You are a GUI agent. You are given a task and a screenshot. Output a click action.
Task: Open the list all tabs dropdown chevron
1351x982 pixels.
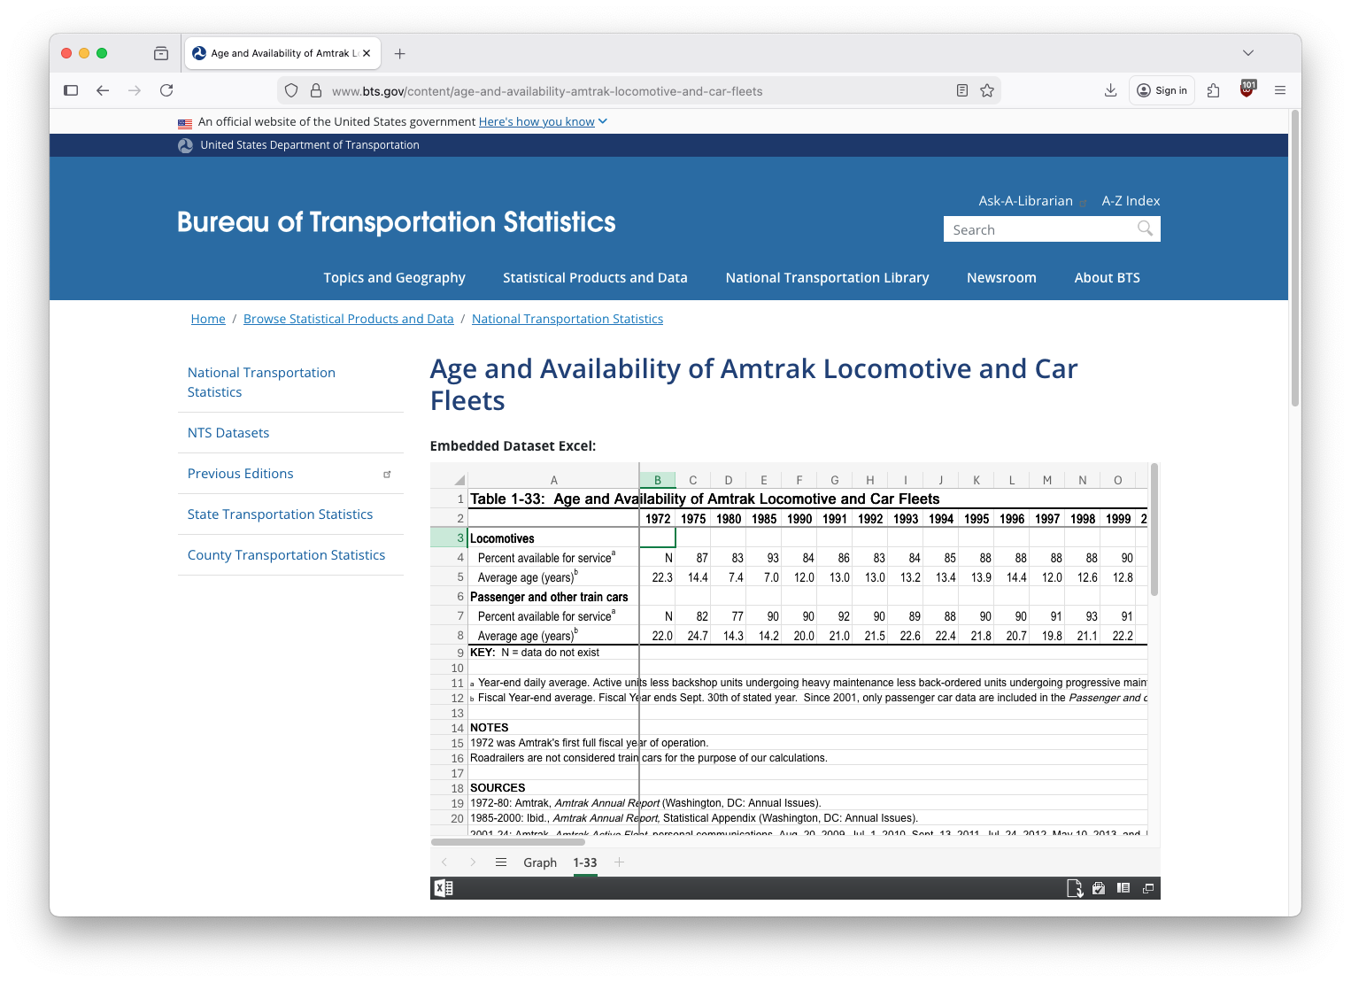click(1247, 53)
